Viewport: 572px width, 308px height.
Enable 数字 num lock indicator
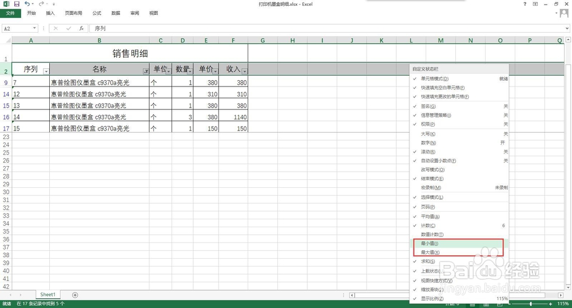pos(460,143)
